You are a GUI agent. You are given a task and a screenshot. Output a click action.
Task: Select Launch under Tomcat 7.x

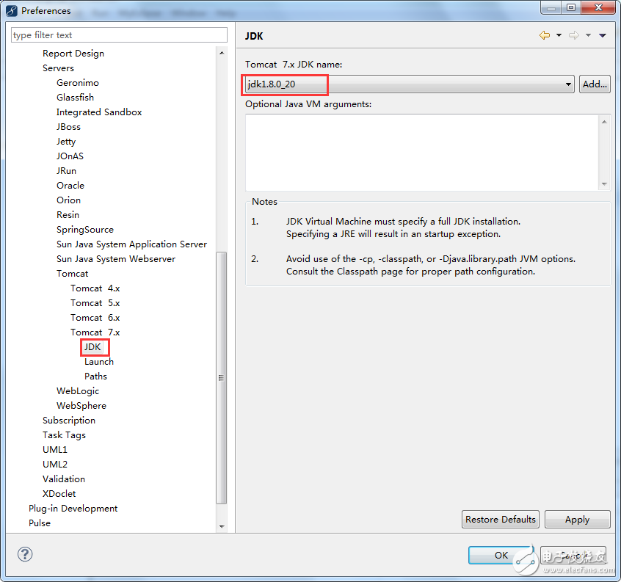click(x=99, y=362)
